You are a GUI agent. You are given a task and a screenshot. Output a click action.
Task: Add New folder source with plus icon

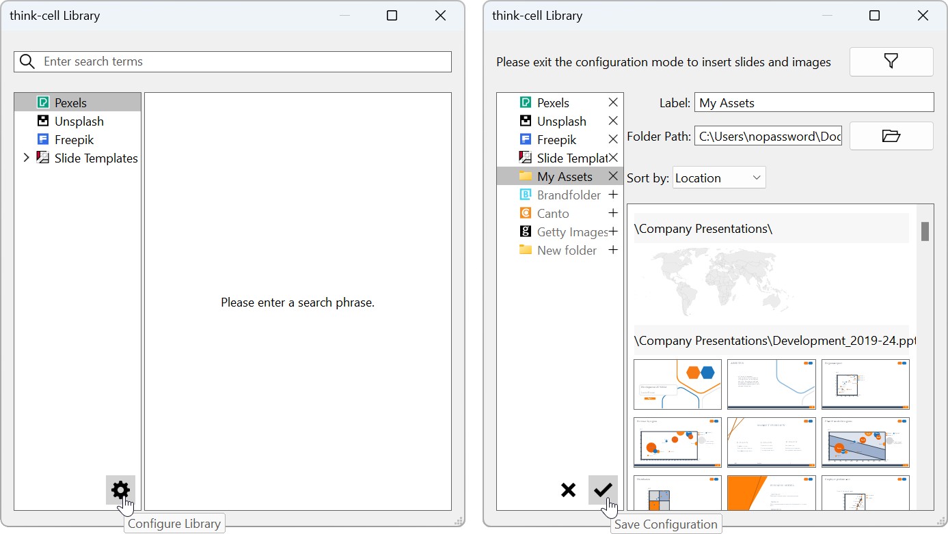tap(613, 250)
